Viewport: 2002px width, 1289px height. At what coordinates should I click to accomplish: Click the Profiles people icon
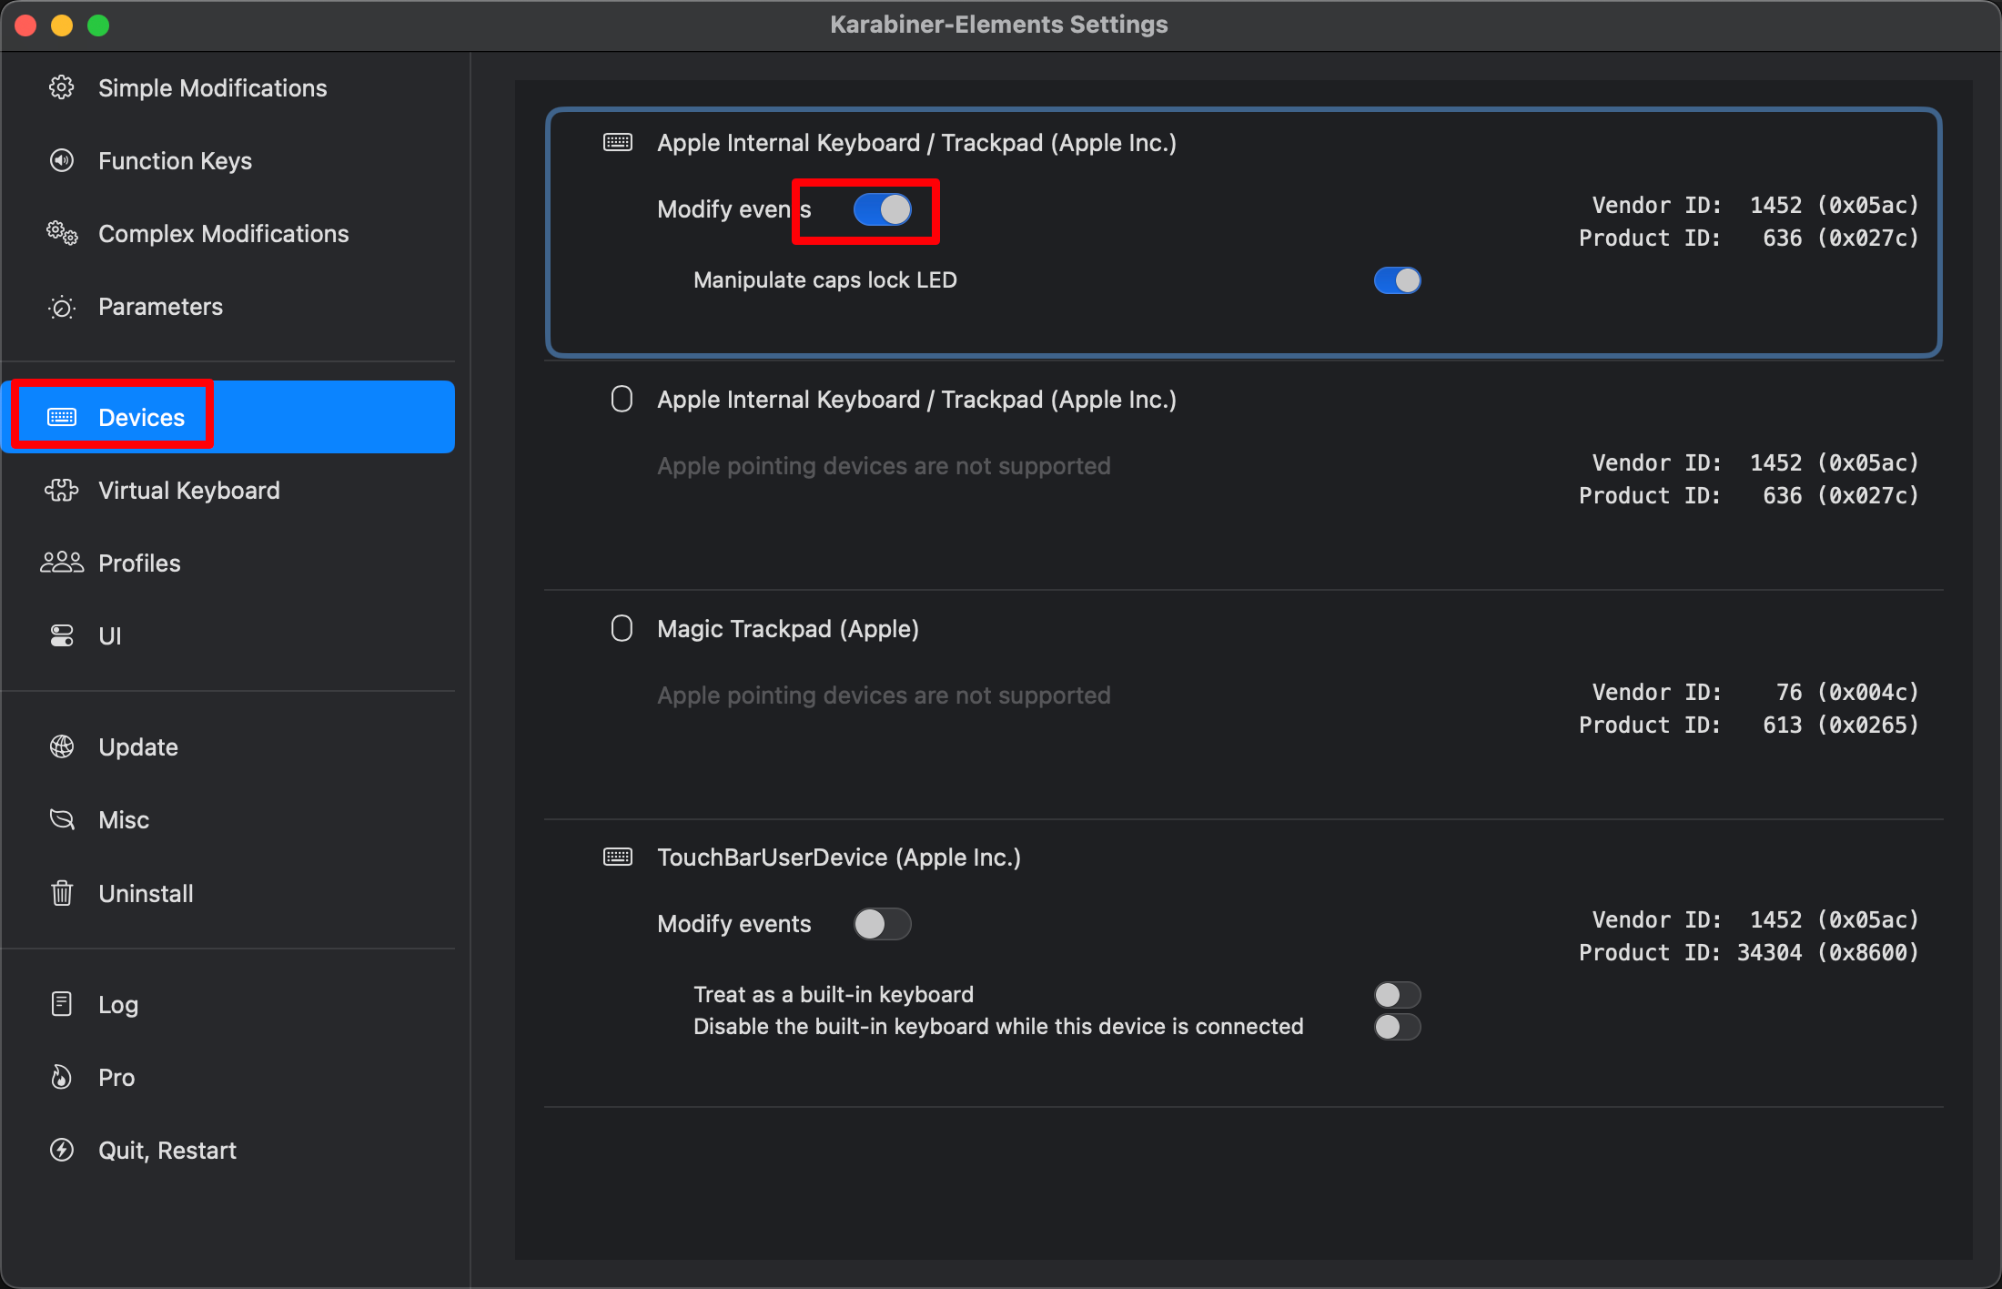click(61, 563)
